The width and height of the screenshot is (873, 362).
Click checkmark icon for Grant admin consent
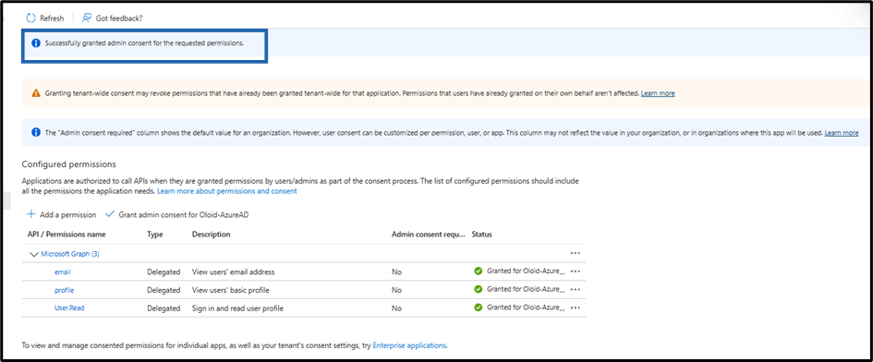109,214
